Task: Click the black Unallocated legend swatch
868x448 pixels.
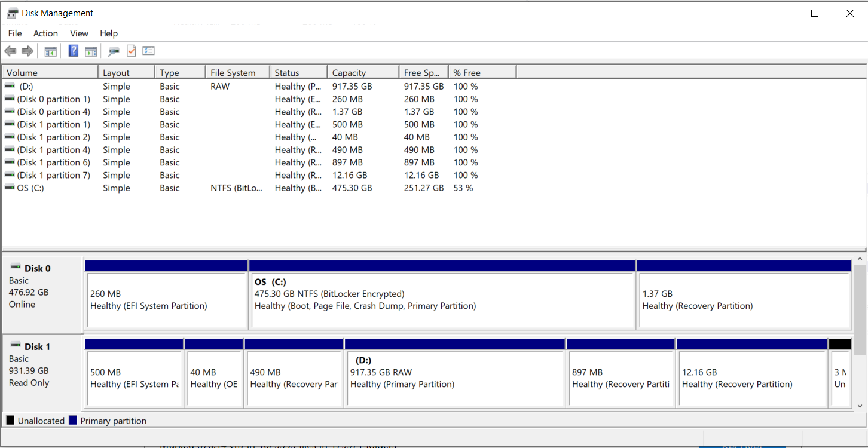Action: [10, 421]
